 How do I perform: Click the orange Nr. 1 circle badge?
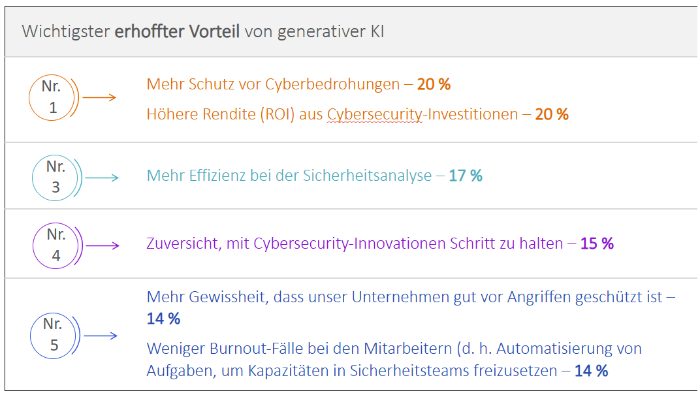point(53,98)
